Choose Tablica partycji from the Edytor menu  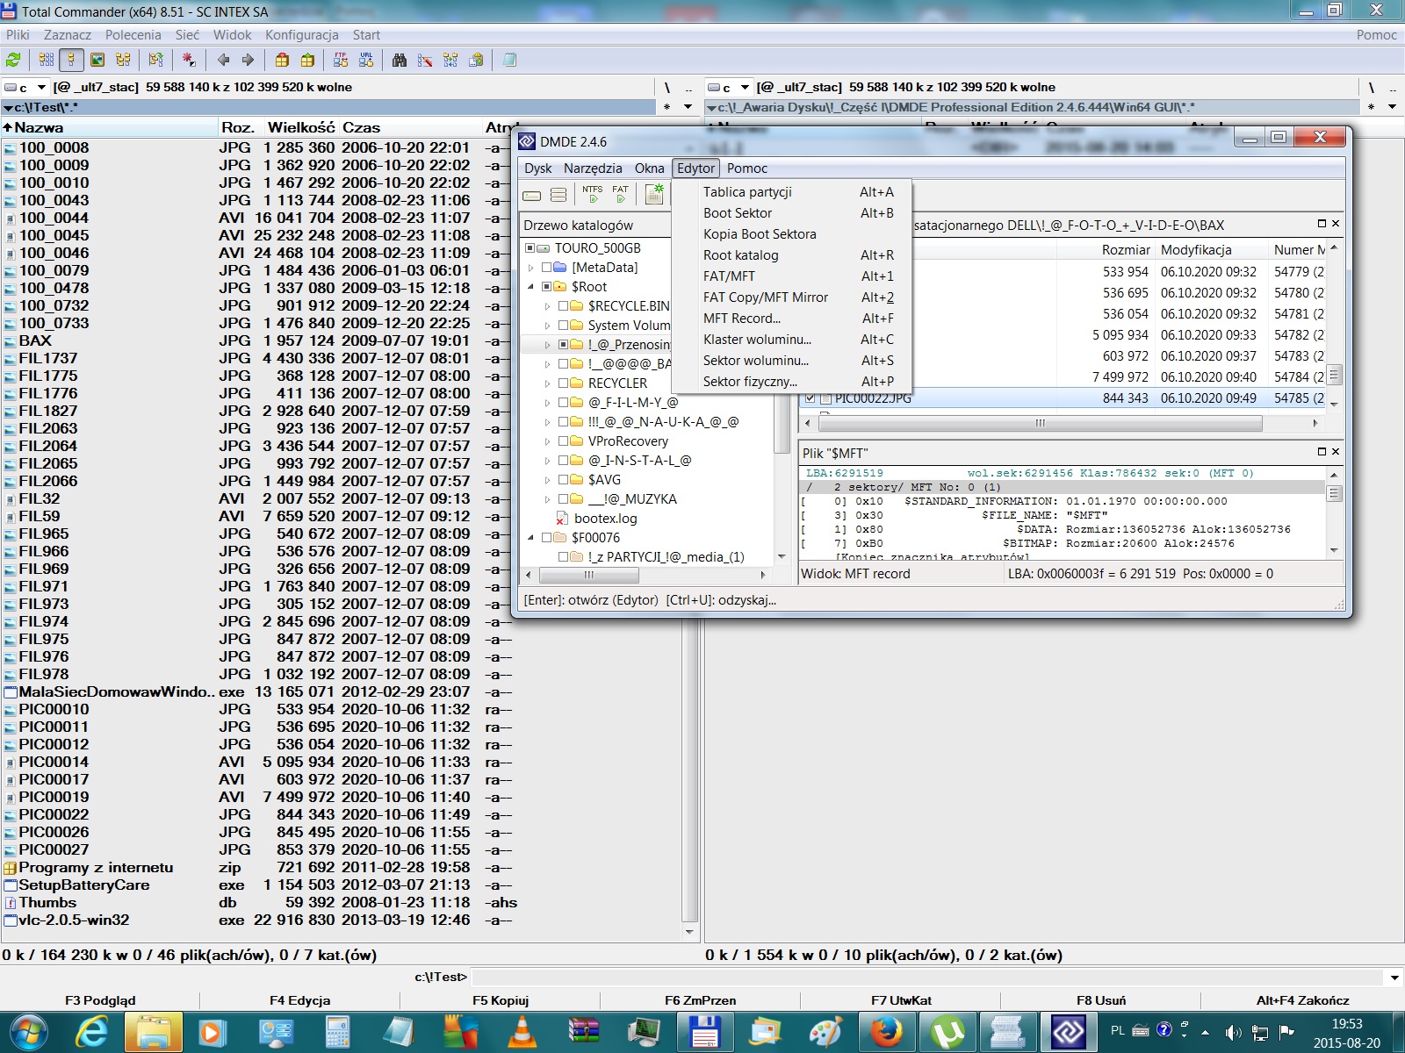click(x=792, y=192)
